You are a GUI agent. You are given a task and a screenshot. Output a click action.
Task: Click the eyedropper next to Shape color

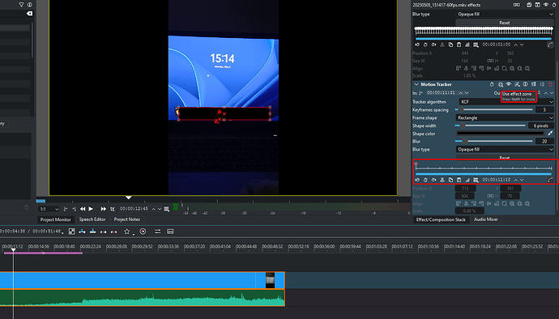click(x=550, y=134)
